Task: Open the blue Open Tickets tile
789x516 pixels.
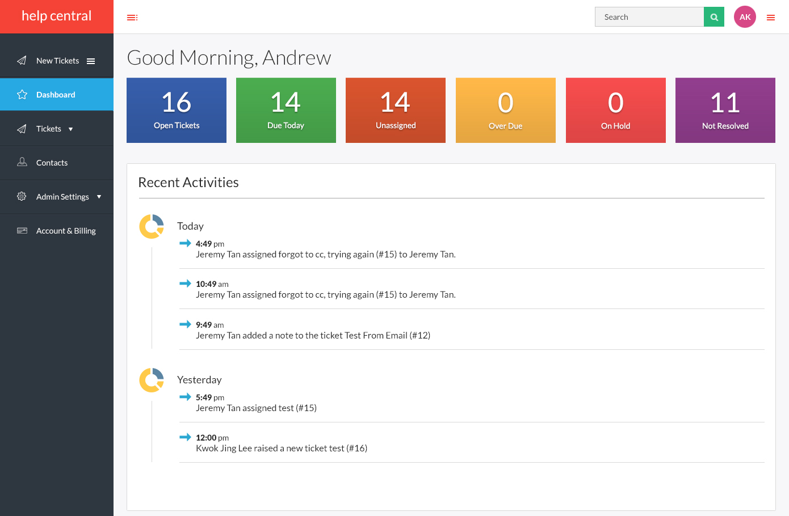Action: [x=177, y=111]
